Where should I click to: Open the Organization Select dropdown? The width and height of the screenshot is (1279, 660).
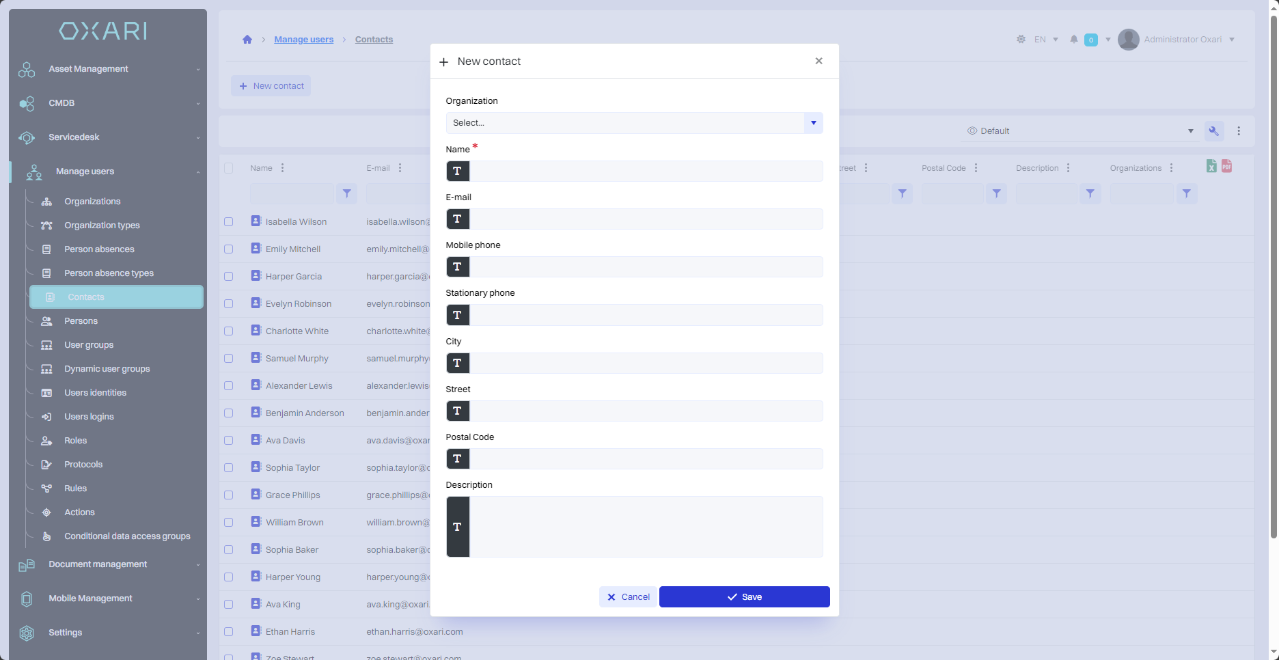(x=633, y=123)
